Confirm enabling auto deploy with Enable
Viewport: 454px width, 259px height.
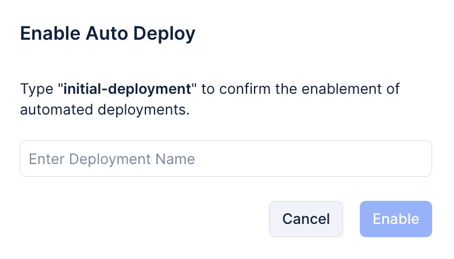tap(395, 219)
